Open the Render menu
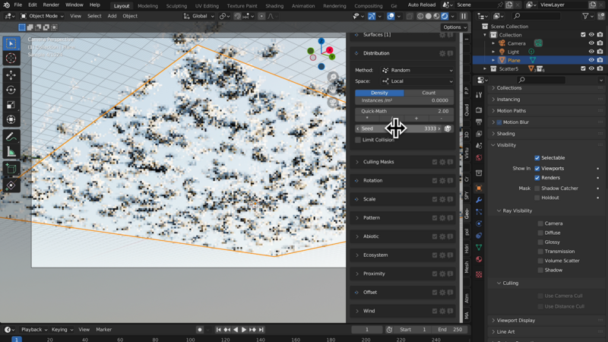Screen dimensions: 608x342 51,5
